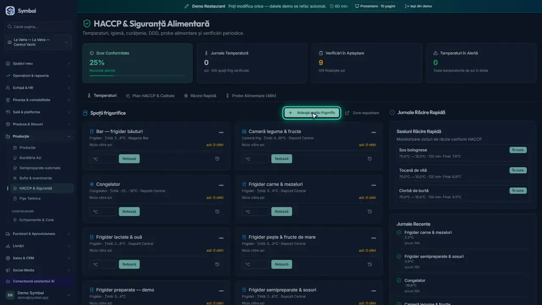542x305 pixels.
Task: Open history icon on Frigider pește & fructe de mare
Action: [x=370, y=264]
